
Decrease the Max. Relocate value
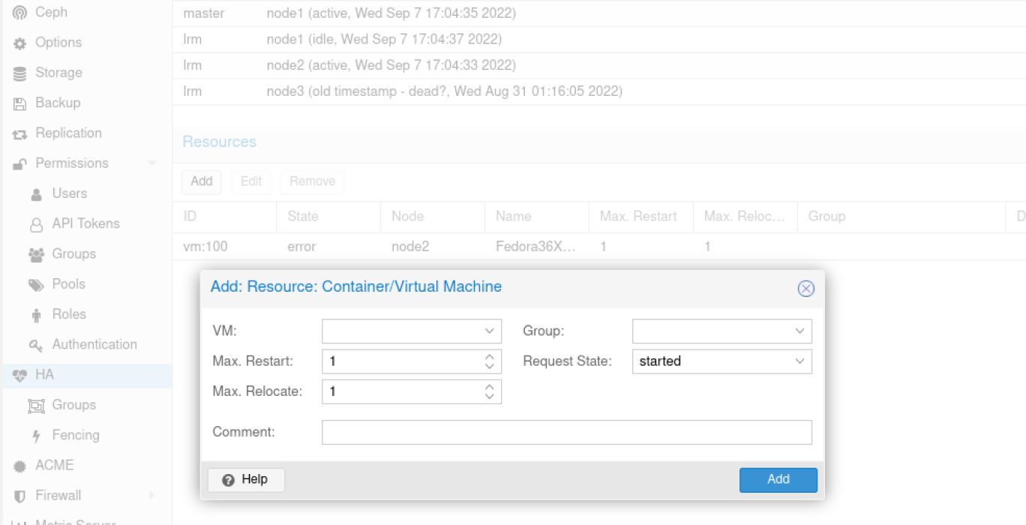489,396
